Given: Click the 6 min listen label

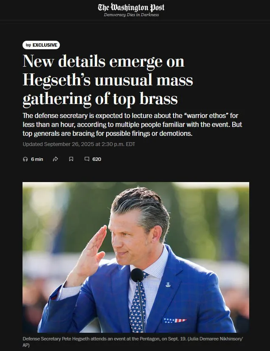Looking at the screenshot, I should 37,159.
